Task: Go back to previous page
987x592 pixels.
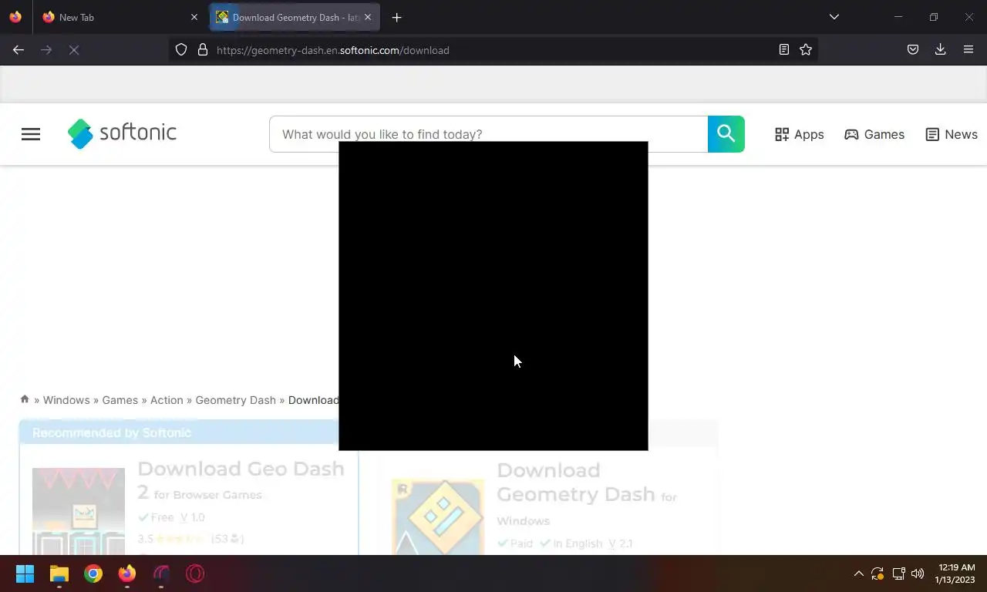Action: 19,50
